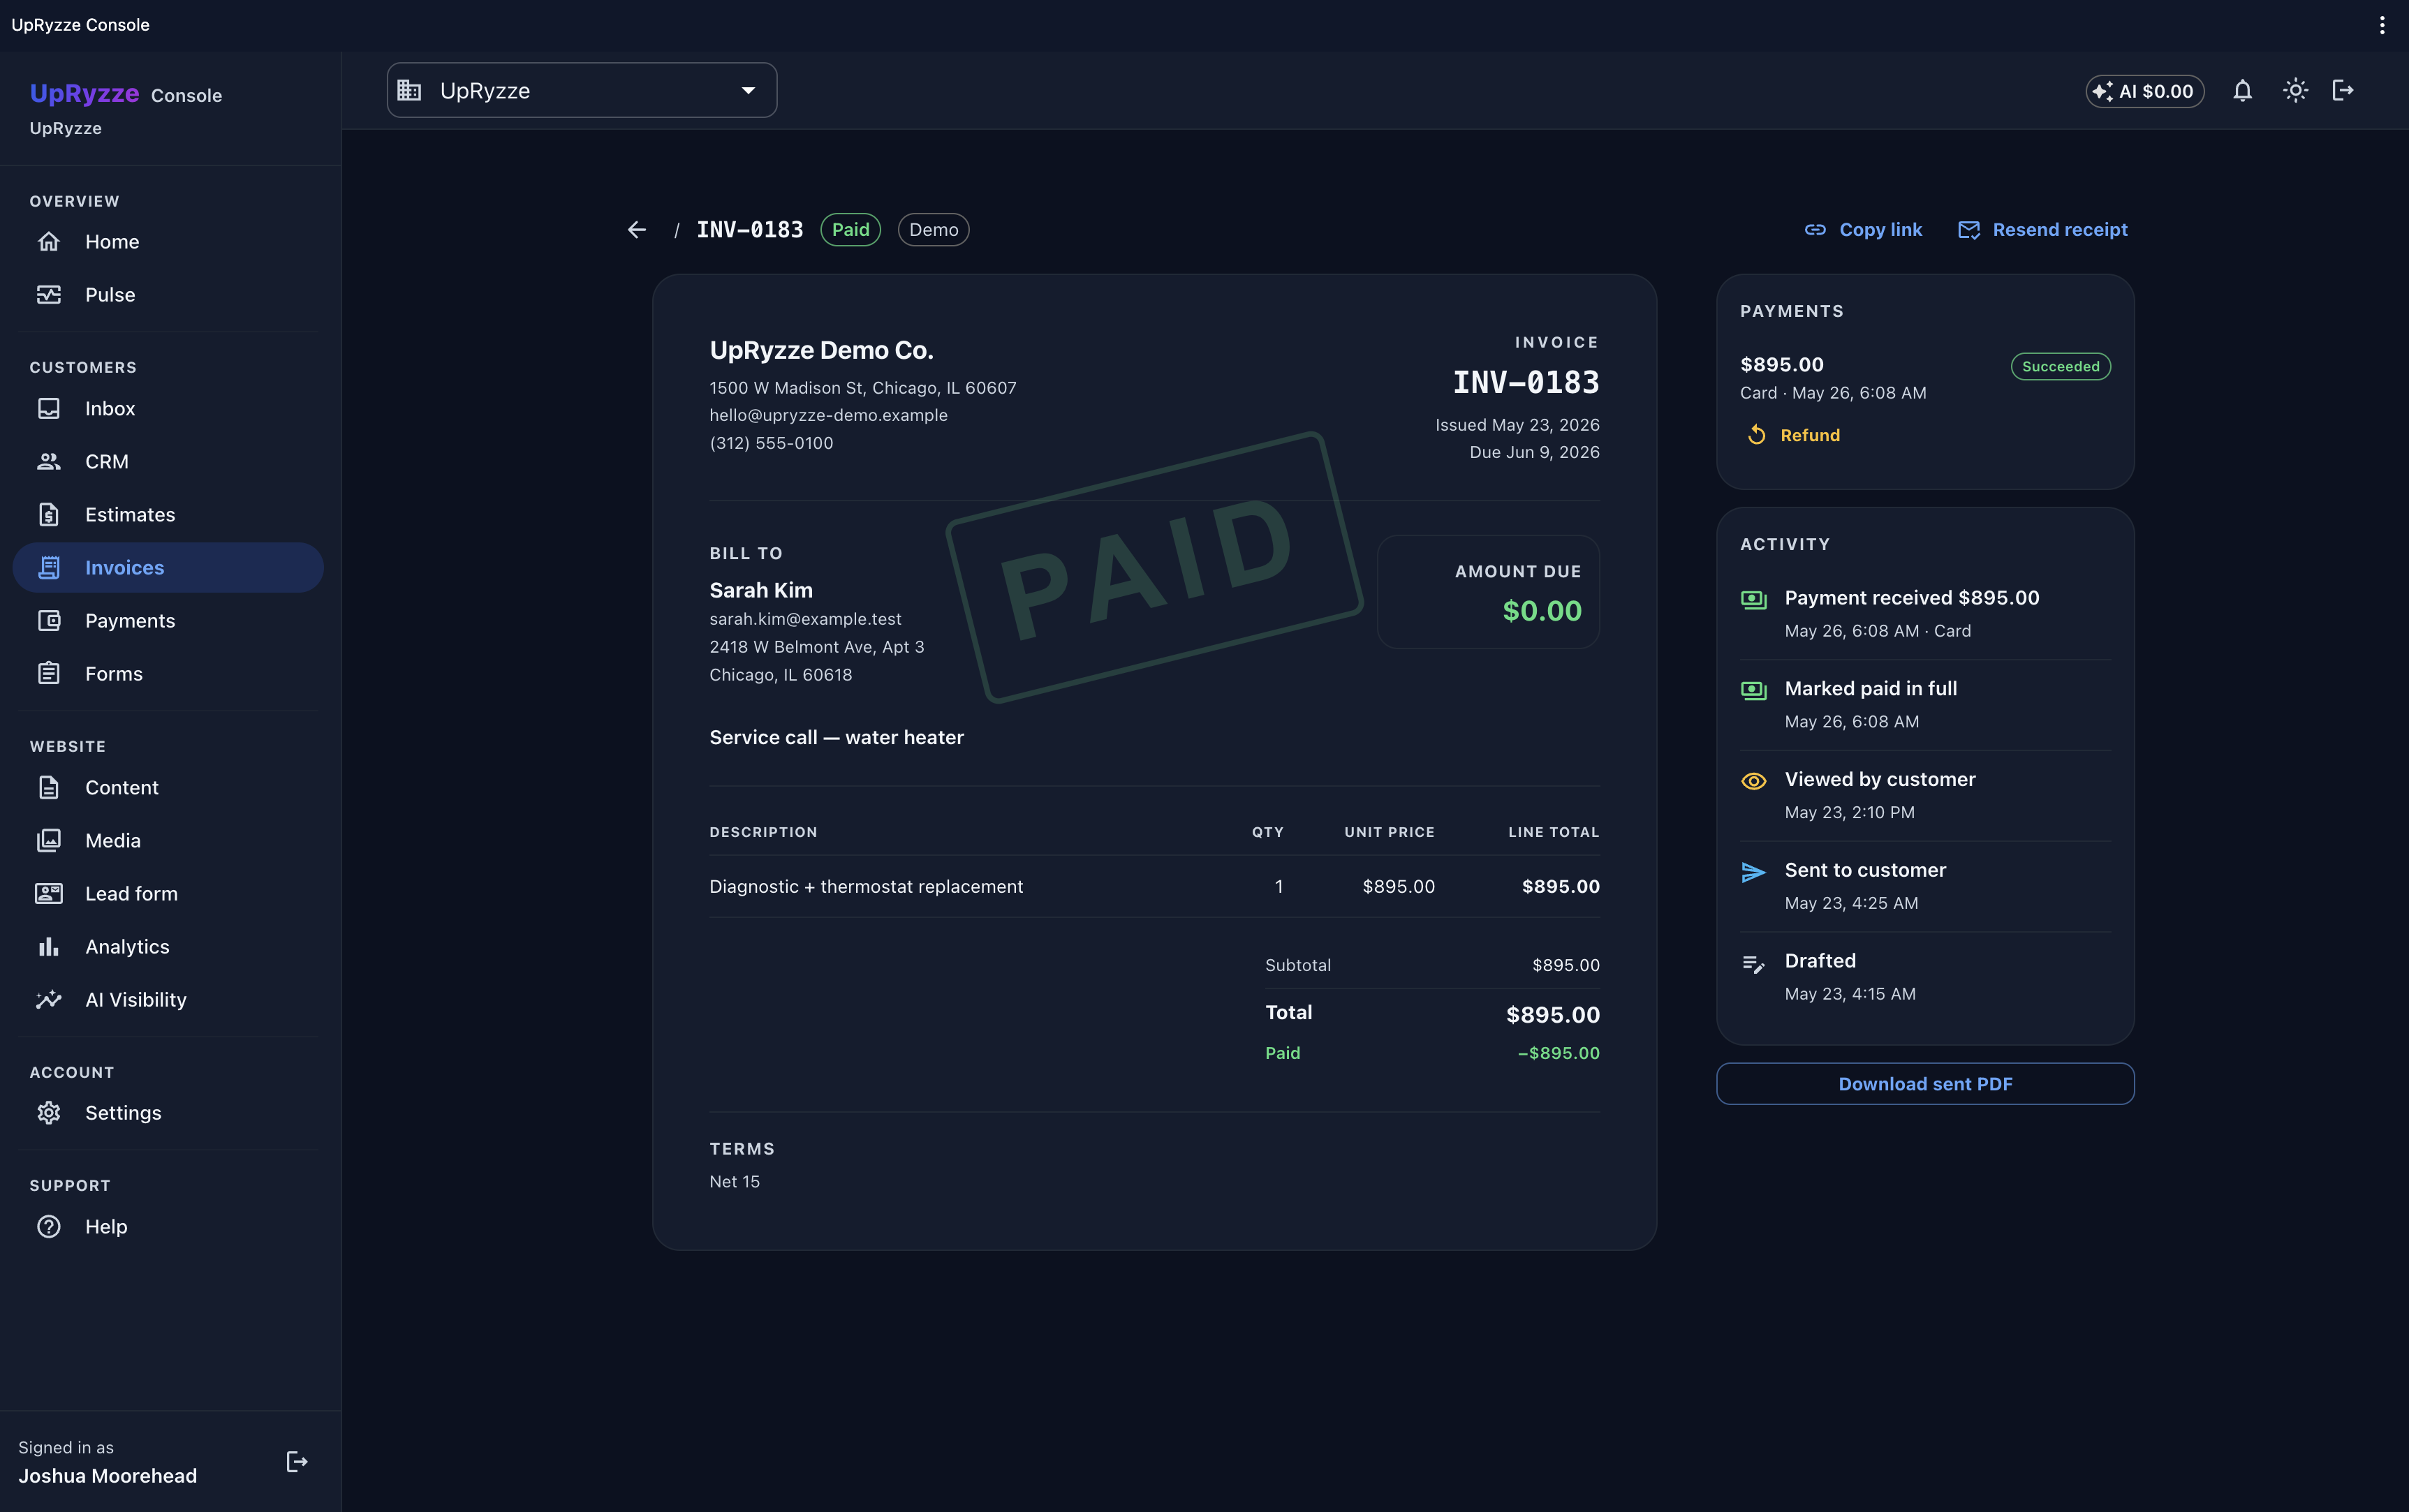The height and width of the screenshot is (1512, 2409).
Task: Click the green Paid status badge in header
Action: click(x=850, y=230)
